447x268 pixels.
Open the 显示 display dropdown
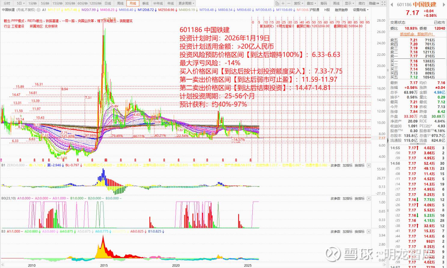pyautogui.click(x=349, y=3)
